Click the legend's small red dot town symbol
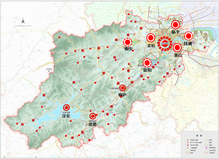 point(188,148)
